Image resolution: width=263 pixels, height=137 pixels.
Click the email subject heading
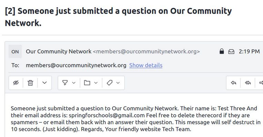pos(118,17)
